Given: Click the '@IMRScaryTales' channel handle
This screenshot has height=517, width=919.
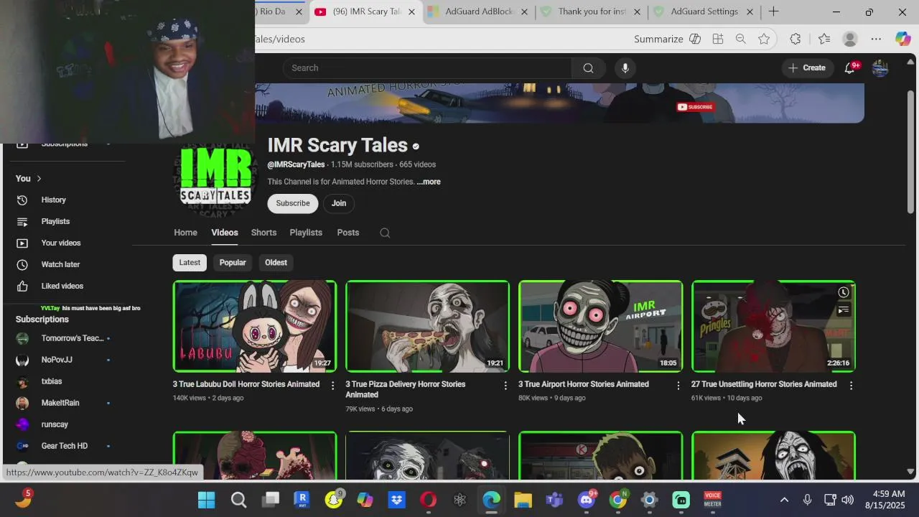Looking at the screenshot, I should pyautogui.click(x=296, y=164).
